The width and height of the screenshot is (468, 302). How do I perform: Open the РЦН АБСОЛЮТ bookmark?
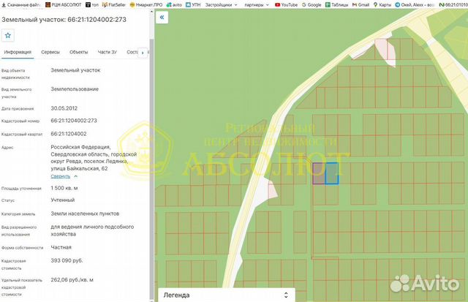pos(64,5)
